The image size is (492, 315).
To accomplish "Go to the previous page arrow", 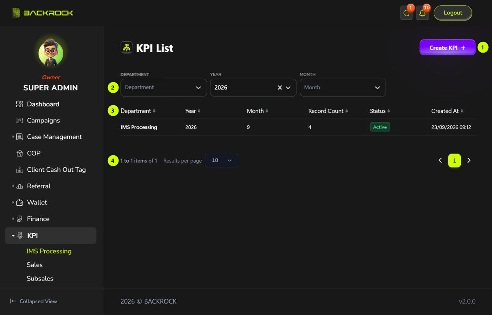I will pos(440,161).
